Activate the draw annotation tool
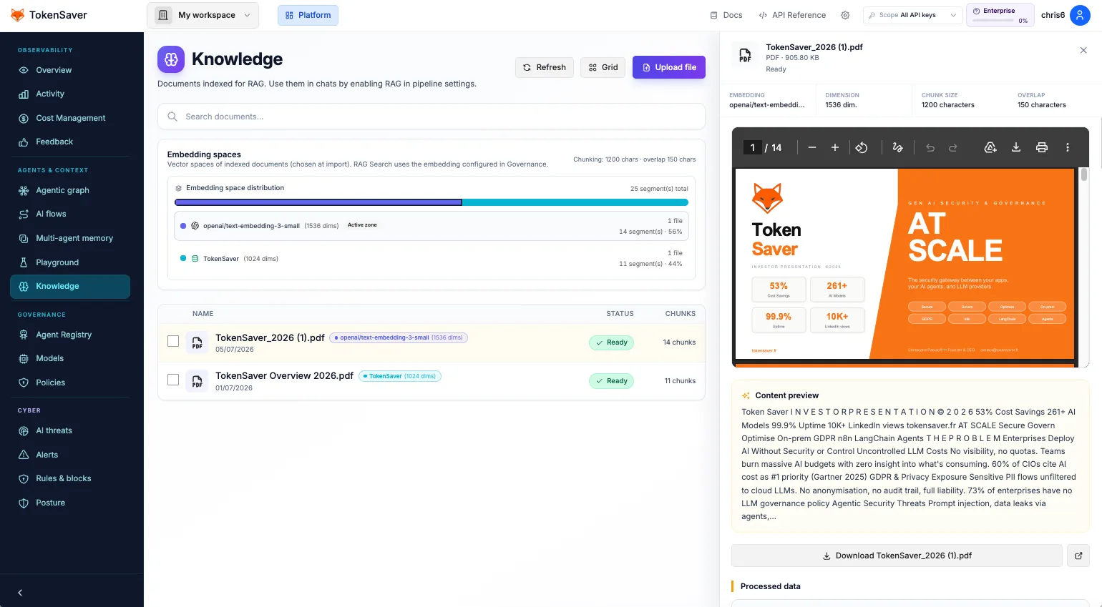This screenshot has width=1102, height=607. click(x=897, y=147)
